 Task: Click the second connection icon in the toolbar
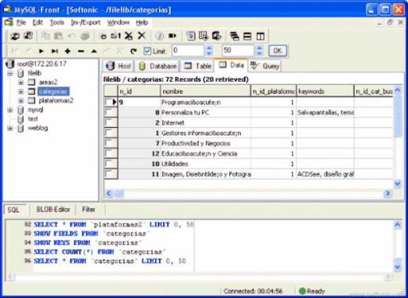(x=28, y=36)
